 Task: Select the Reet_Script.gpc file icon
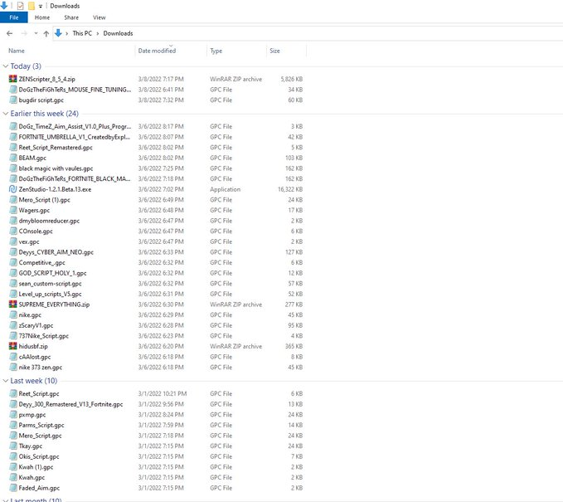tap(13, 393)
